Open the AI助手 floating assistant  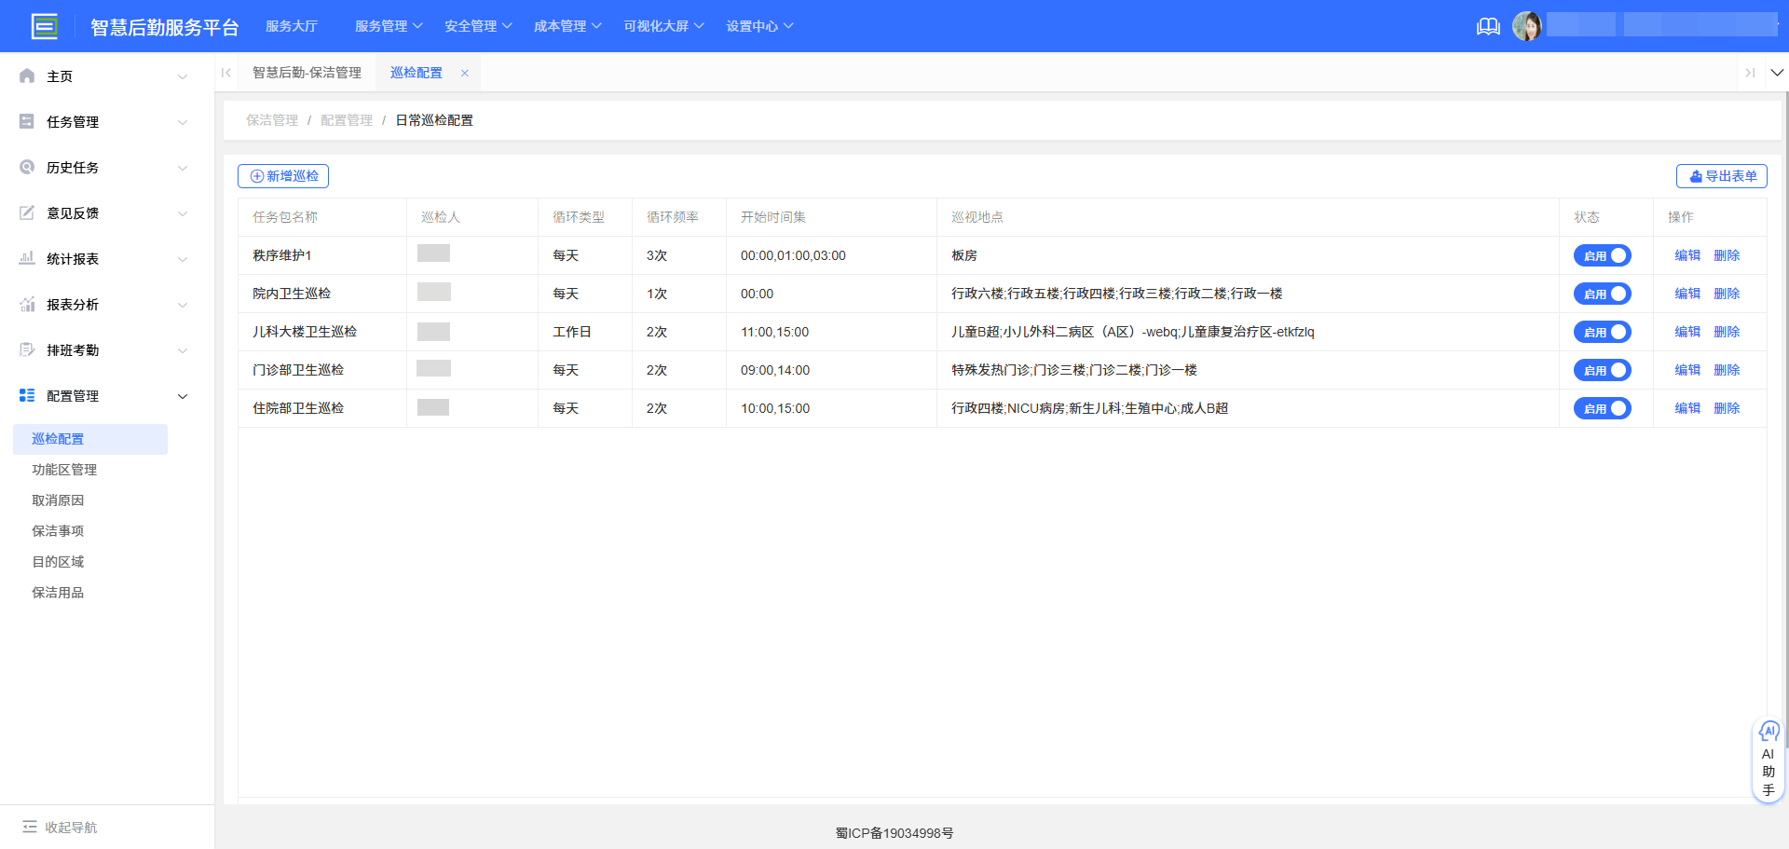click(x=1769, y=760)
